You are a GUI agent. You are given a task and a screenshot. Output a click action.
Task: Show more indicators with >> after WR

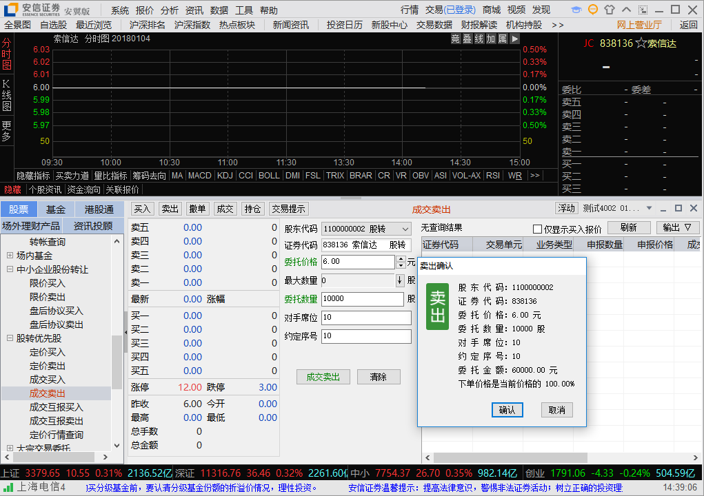tap(535, 176)
